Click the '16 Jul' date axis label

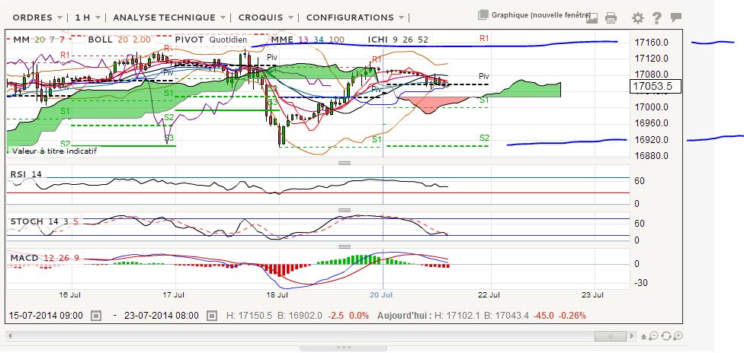pos(70,294)
